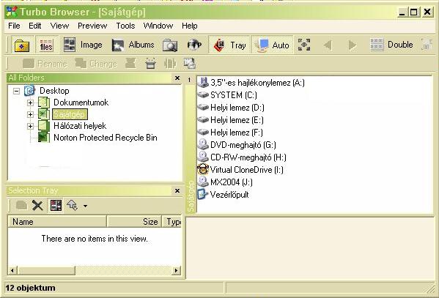The image size is (439, 298).
Task: Click the Back arrow toolbar icon
Action: point(328,45)
